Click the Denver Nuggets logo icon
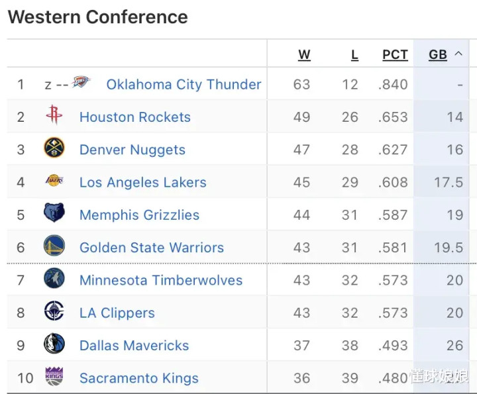Viewport: 477px width, 394px height. (x=54, y=147)
